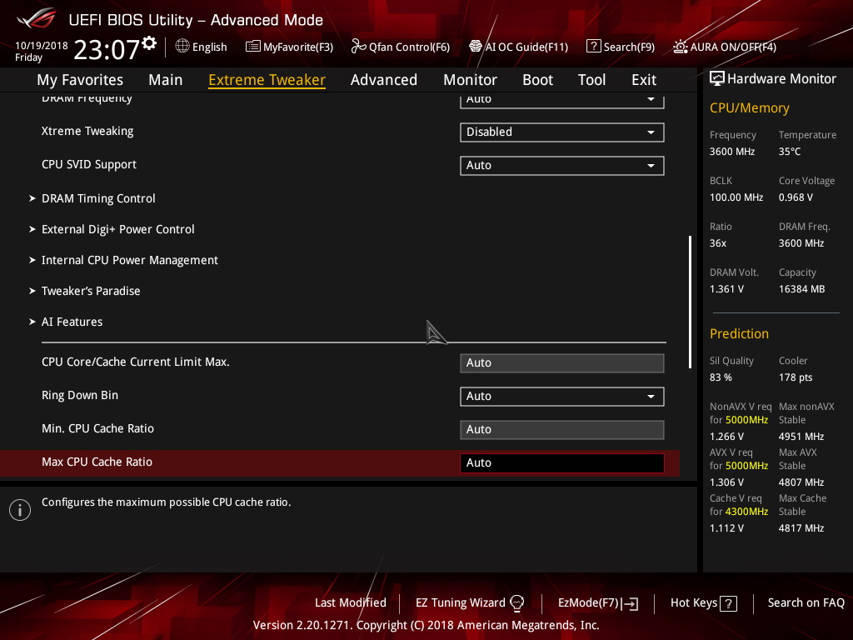This screenshot has width=853, height=640.
Task: Select the Xtreme Tweaking label
Action: click(87, 132)
